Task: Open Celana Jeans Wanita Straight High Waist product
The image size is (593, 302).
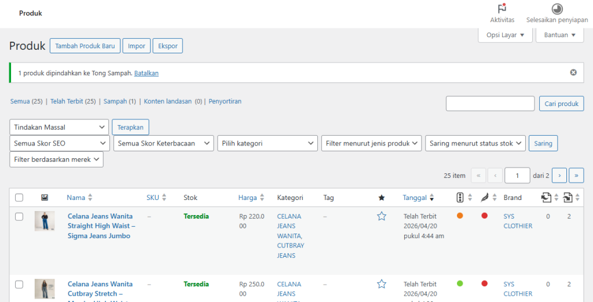Action: [x=101, y=226]
